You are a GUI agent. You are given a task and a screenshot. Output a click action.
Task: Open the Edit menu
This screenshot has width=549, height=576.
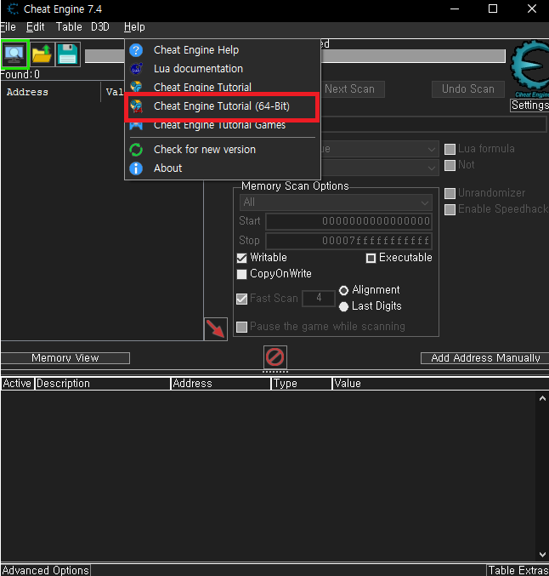pyautogui.click(x=35, y=27)
